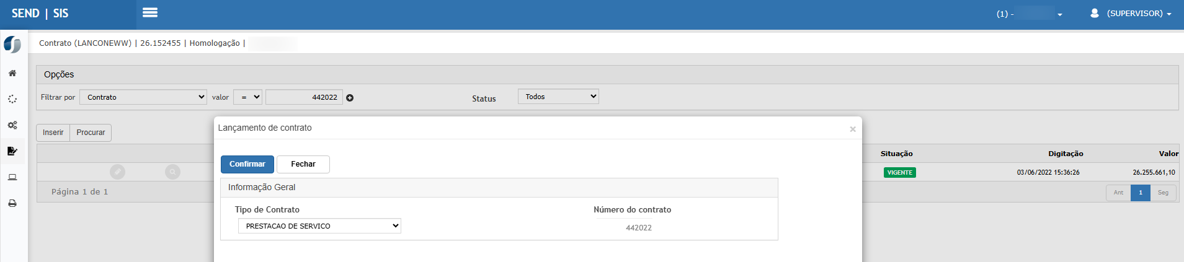
Task: Click the date 03/06/2022 15:36:26
Action: click(1048, 173)
